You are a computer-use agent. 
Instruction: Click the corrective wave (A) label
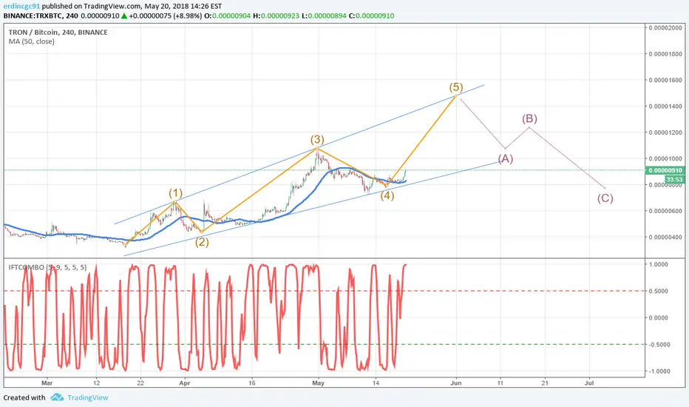(506, 158)
